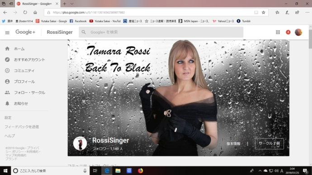Go to ホーム in the sidebar
Screen dimensions: 312x175
pyautogui.click(x=19, y=49)
